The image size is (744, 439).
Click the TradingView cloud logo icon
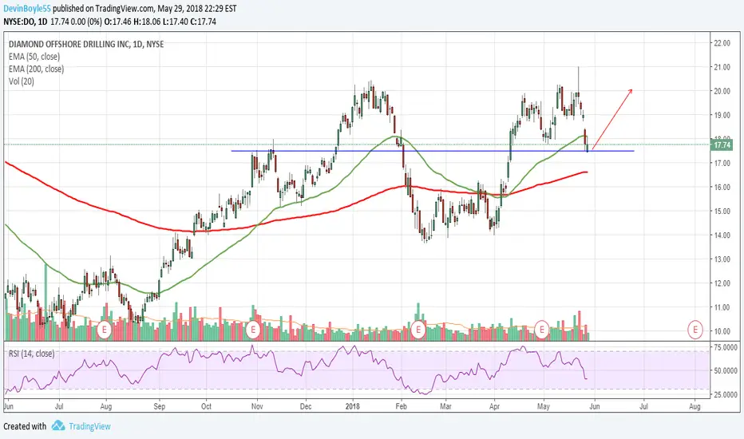tap(58, 425)
